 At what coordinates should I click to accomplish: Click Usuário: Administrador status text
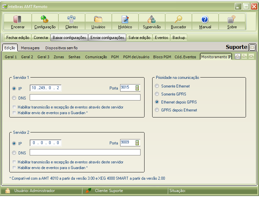click(34, 191)
